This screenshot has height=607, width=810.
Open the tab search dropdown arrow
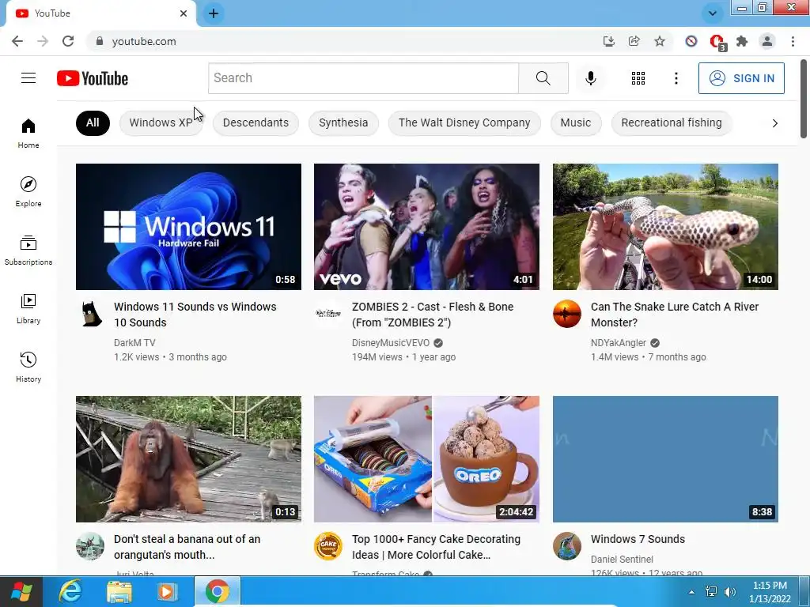click(x=713, y=13)
